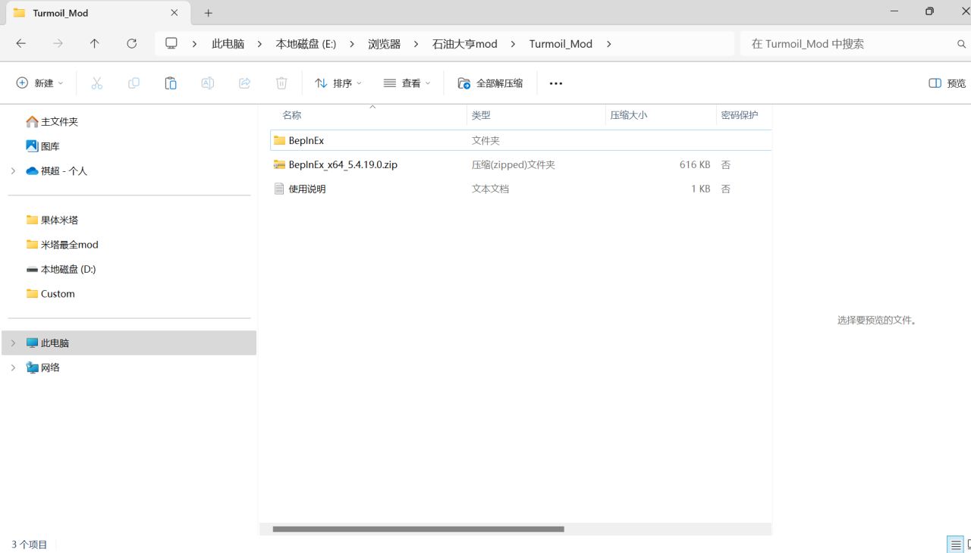The height and width of the screenshot is (553, 971).
Task: Click the forward navigation arrow
Action: (58, 44)
